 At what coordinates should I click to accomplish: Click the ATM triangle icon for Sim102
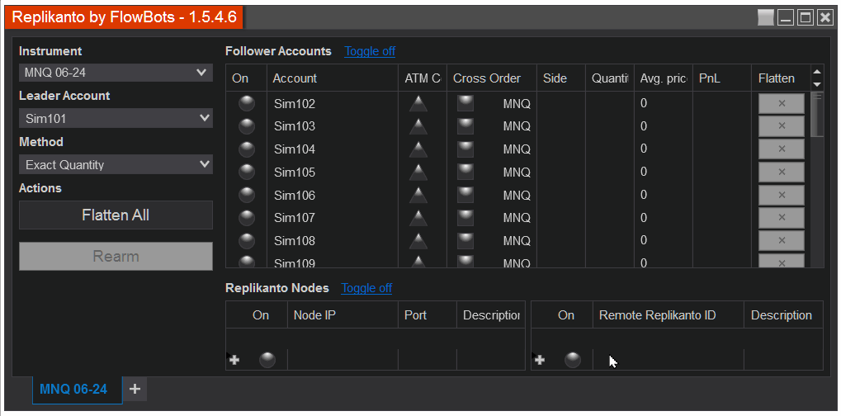418,103
